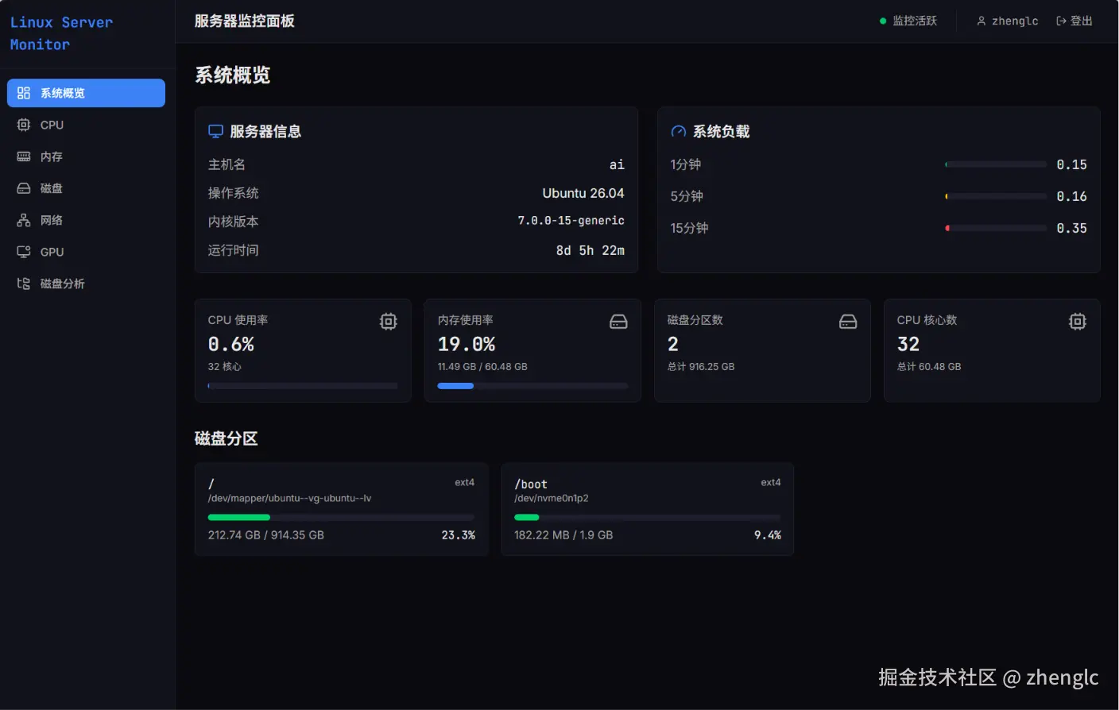Switch to the 网络 page
Image resolution: width=1119 pixels, height=710 pixels.
click(x=86, y=220)
